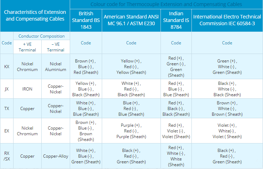Image resolution: width=263 pixels, height=169 pixels.
Task: Click Characteristics of Extension and Compensating Cables header
Action: coord(35,16)
